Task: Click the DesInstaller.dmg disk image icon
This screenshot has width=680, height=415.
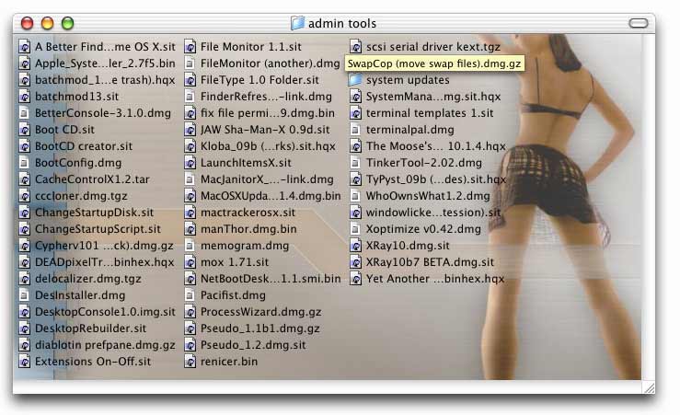Action: (25, 294)
